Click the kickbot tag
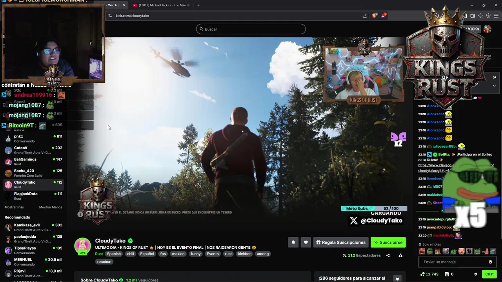The height and width of the screenshot is (282, 502). (244, 254)
